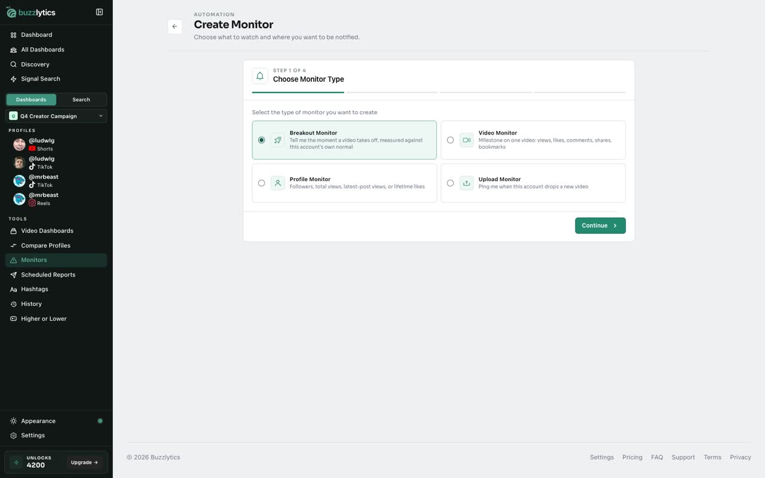This screenshot has width=765, height=478.
Task: Switch to the Search tab
Action: point(81,100)
